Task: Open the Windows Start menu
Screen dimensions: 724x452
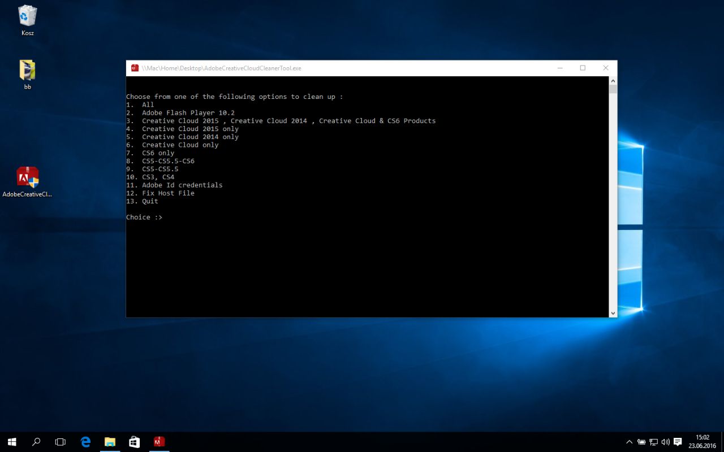Action: pyautogui.click(x=12, y=442)
